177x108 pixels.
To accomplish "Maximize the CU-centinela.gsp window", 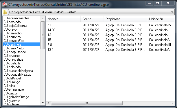I will click(x=157, y=3).
